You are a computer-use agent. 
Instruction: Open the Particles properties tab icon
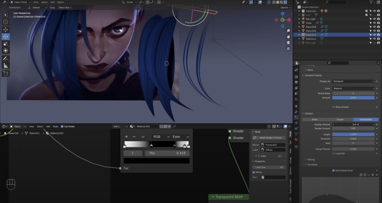pyautogui.click(x=296, y=117)
